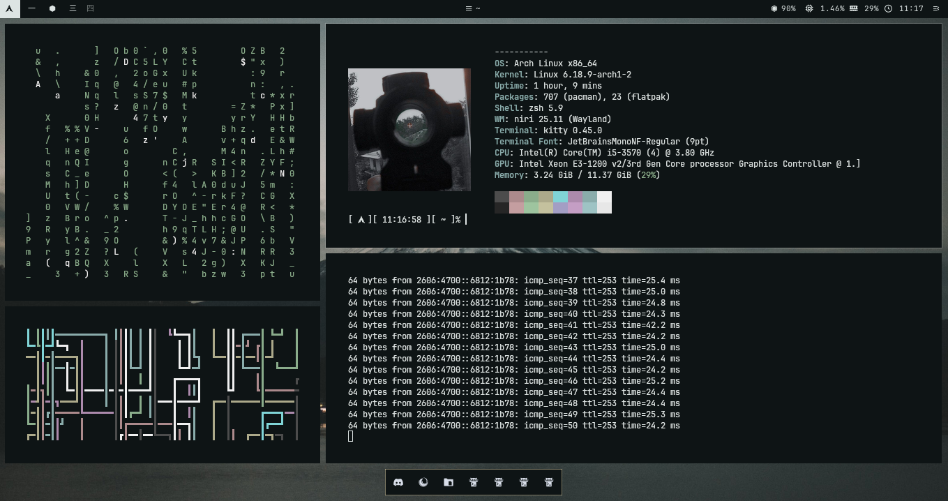Screen dimensions: 948x501
Task: Click the "GPU: Intel Xeon E3-1200" line
Action: click(x=677, y=164)
